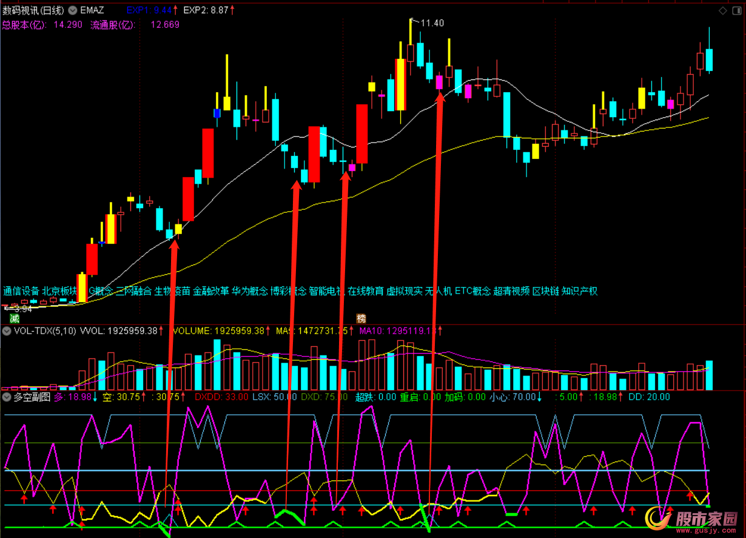This screenshot has width=746, height=538.
Task: Select the 通信设备 sector tag
Action: 21,291
